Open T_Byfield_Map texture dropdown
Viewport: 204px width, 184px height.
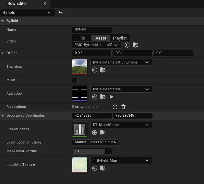[x=121, y=160]
